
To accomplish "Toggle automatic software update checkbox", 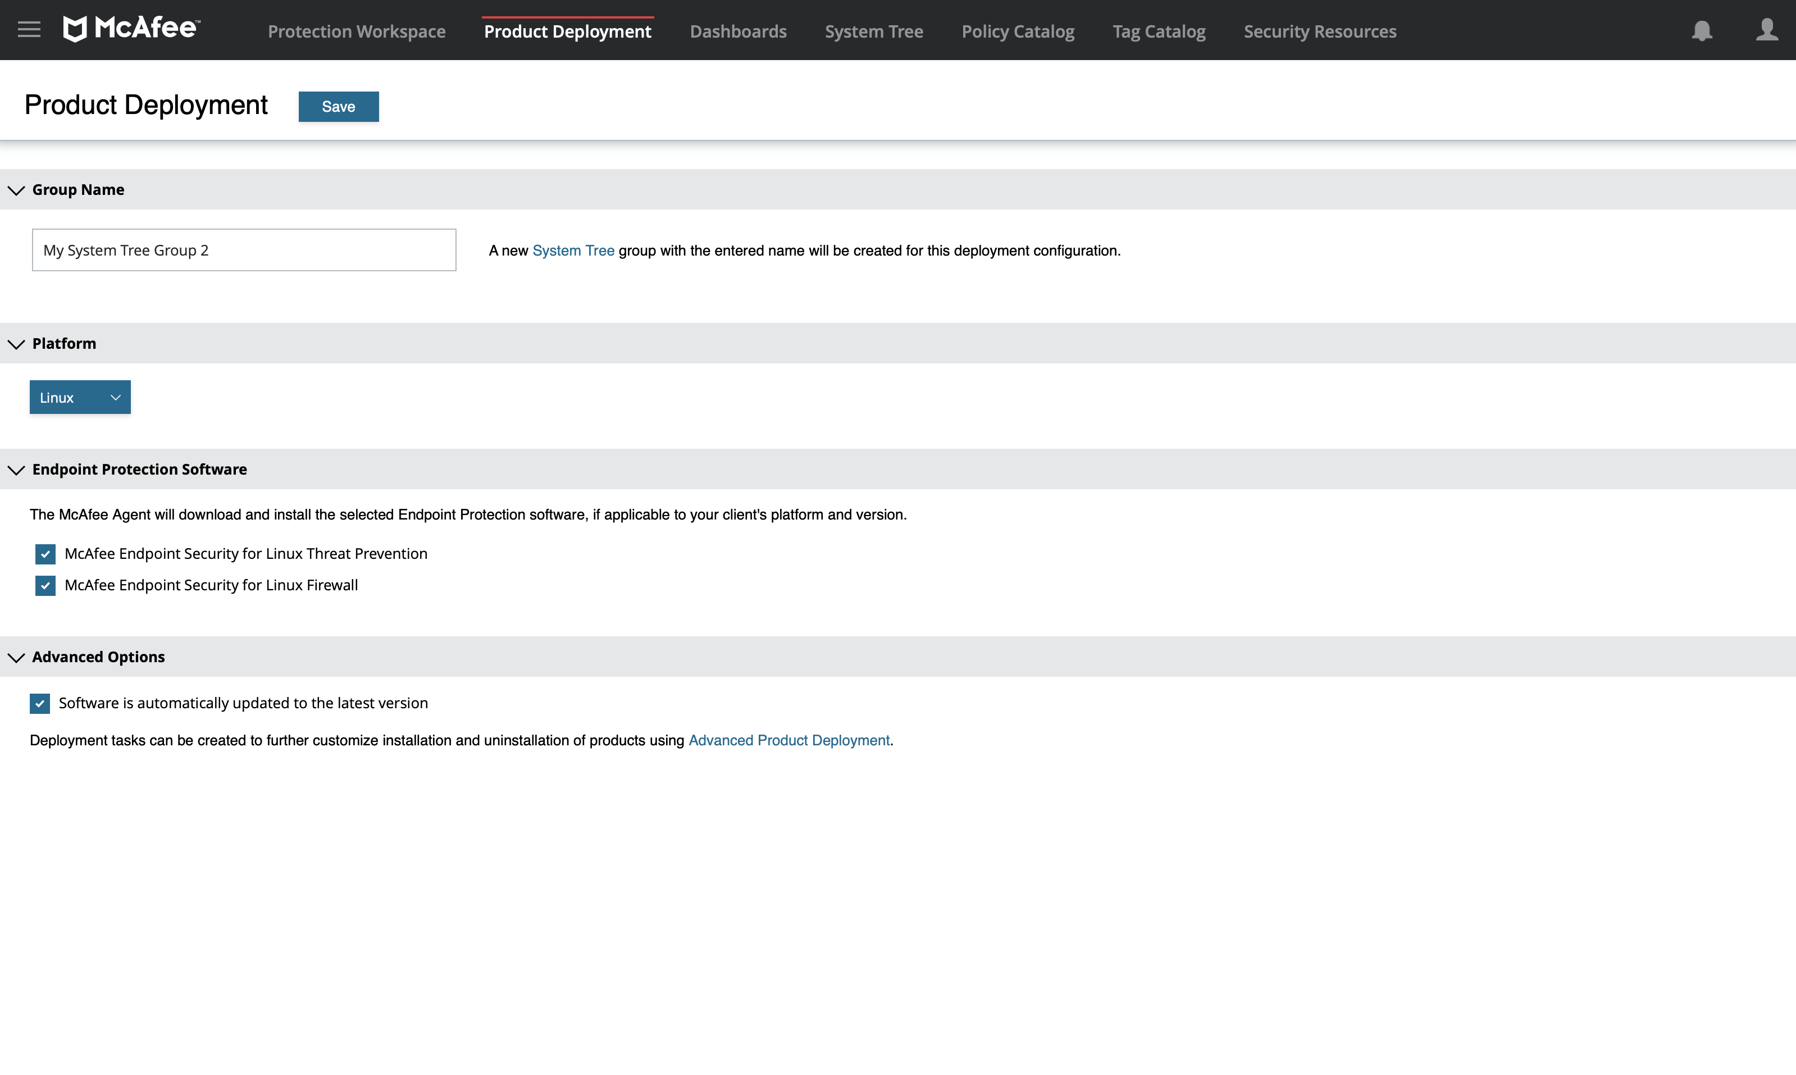I will (40, 703).
